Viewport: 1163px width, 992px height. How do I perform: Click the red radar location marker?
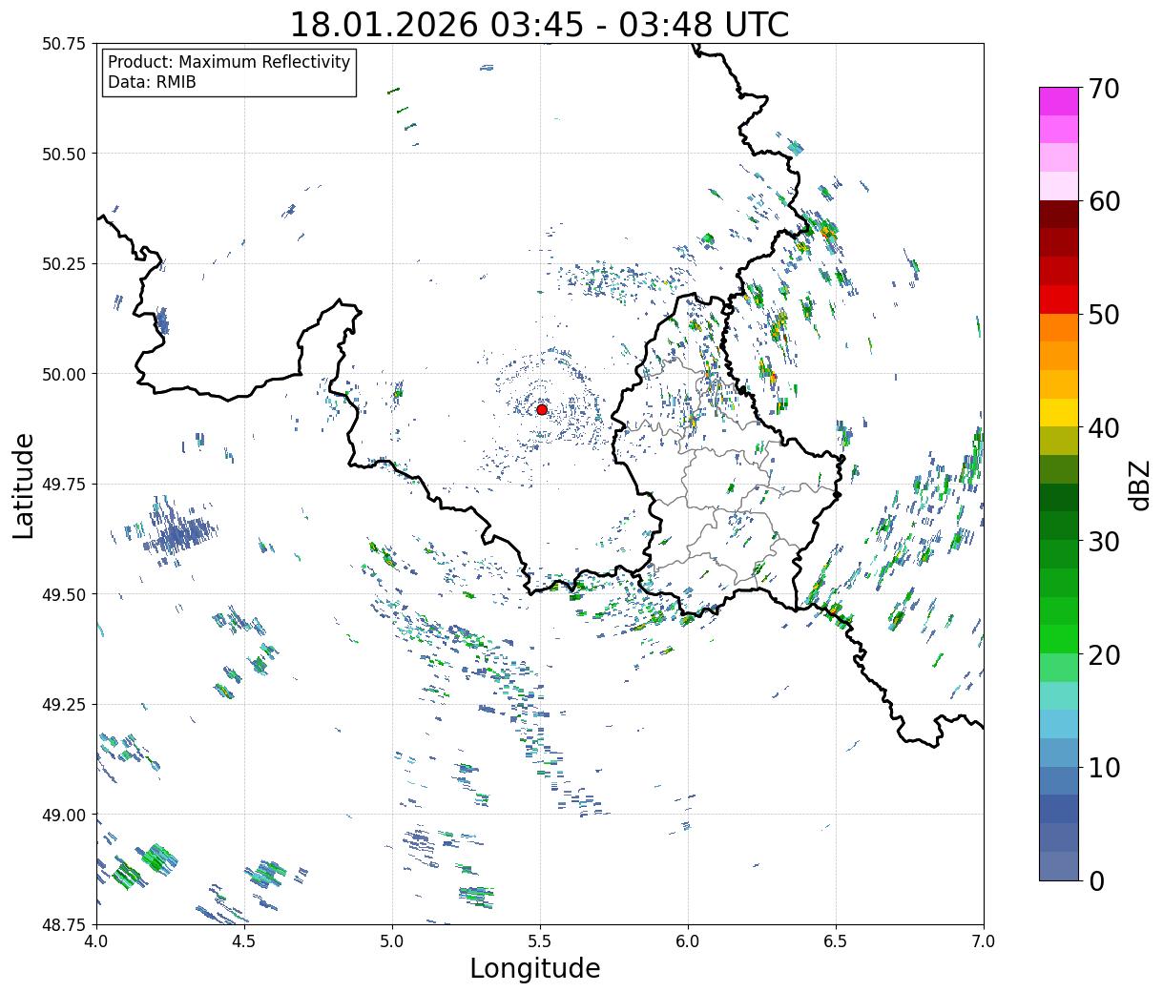[x=542, y=409]
